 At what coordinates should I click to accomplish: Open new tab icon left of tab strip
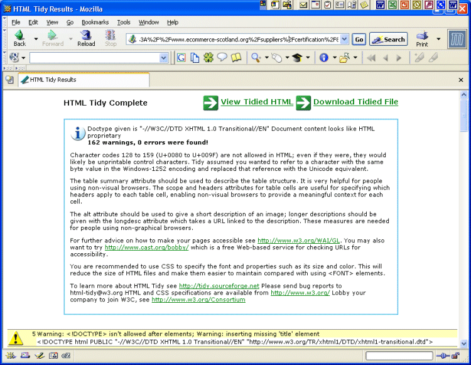pos(9,80)
